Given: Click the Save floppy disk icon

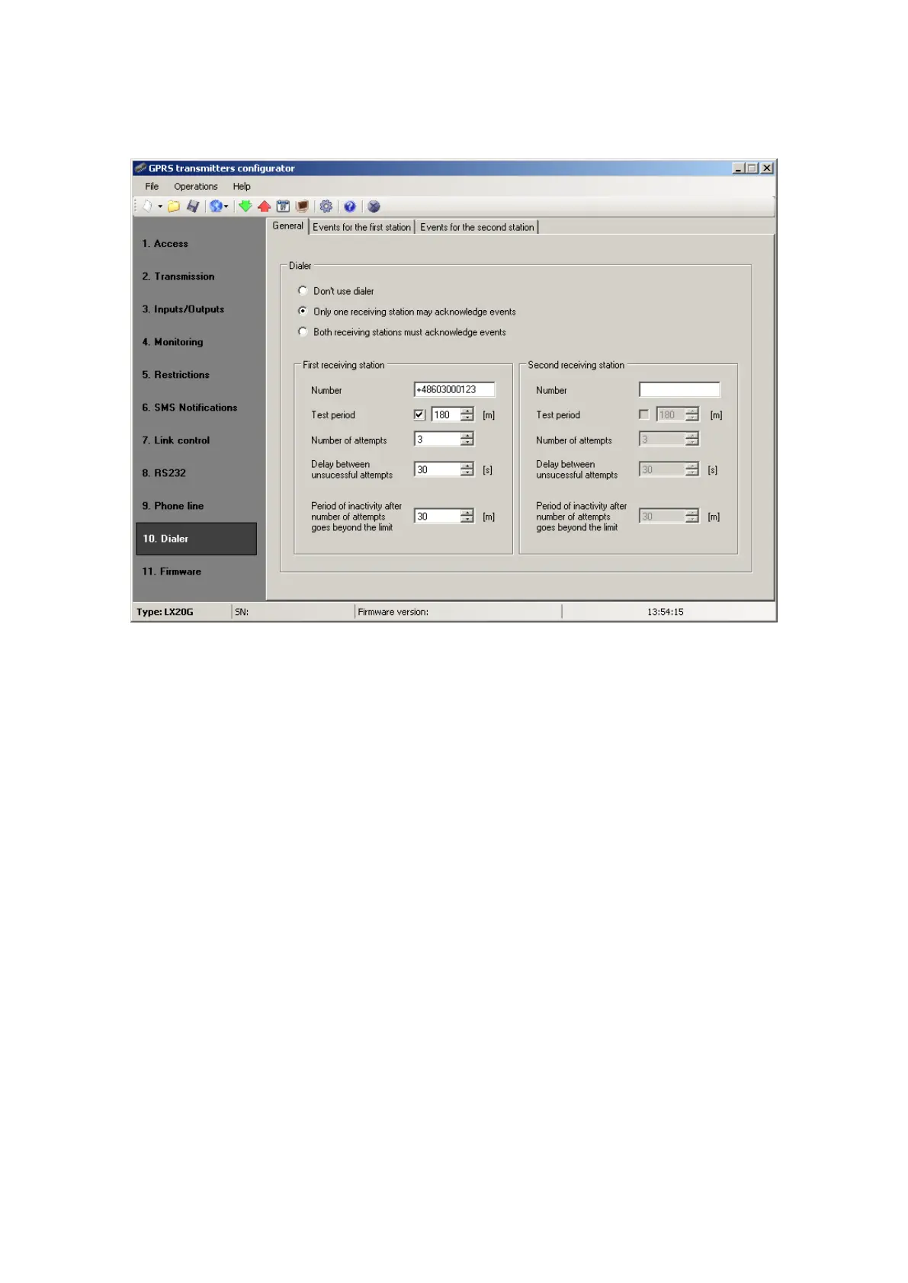Looking at the screenshot, I should pos(193,206).
